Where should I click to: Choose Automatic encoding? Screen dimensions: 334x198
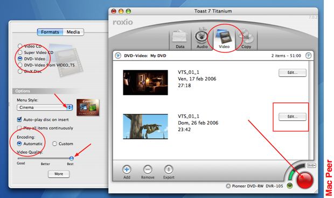19,144
